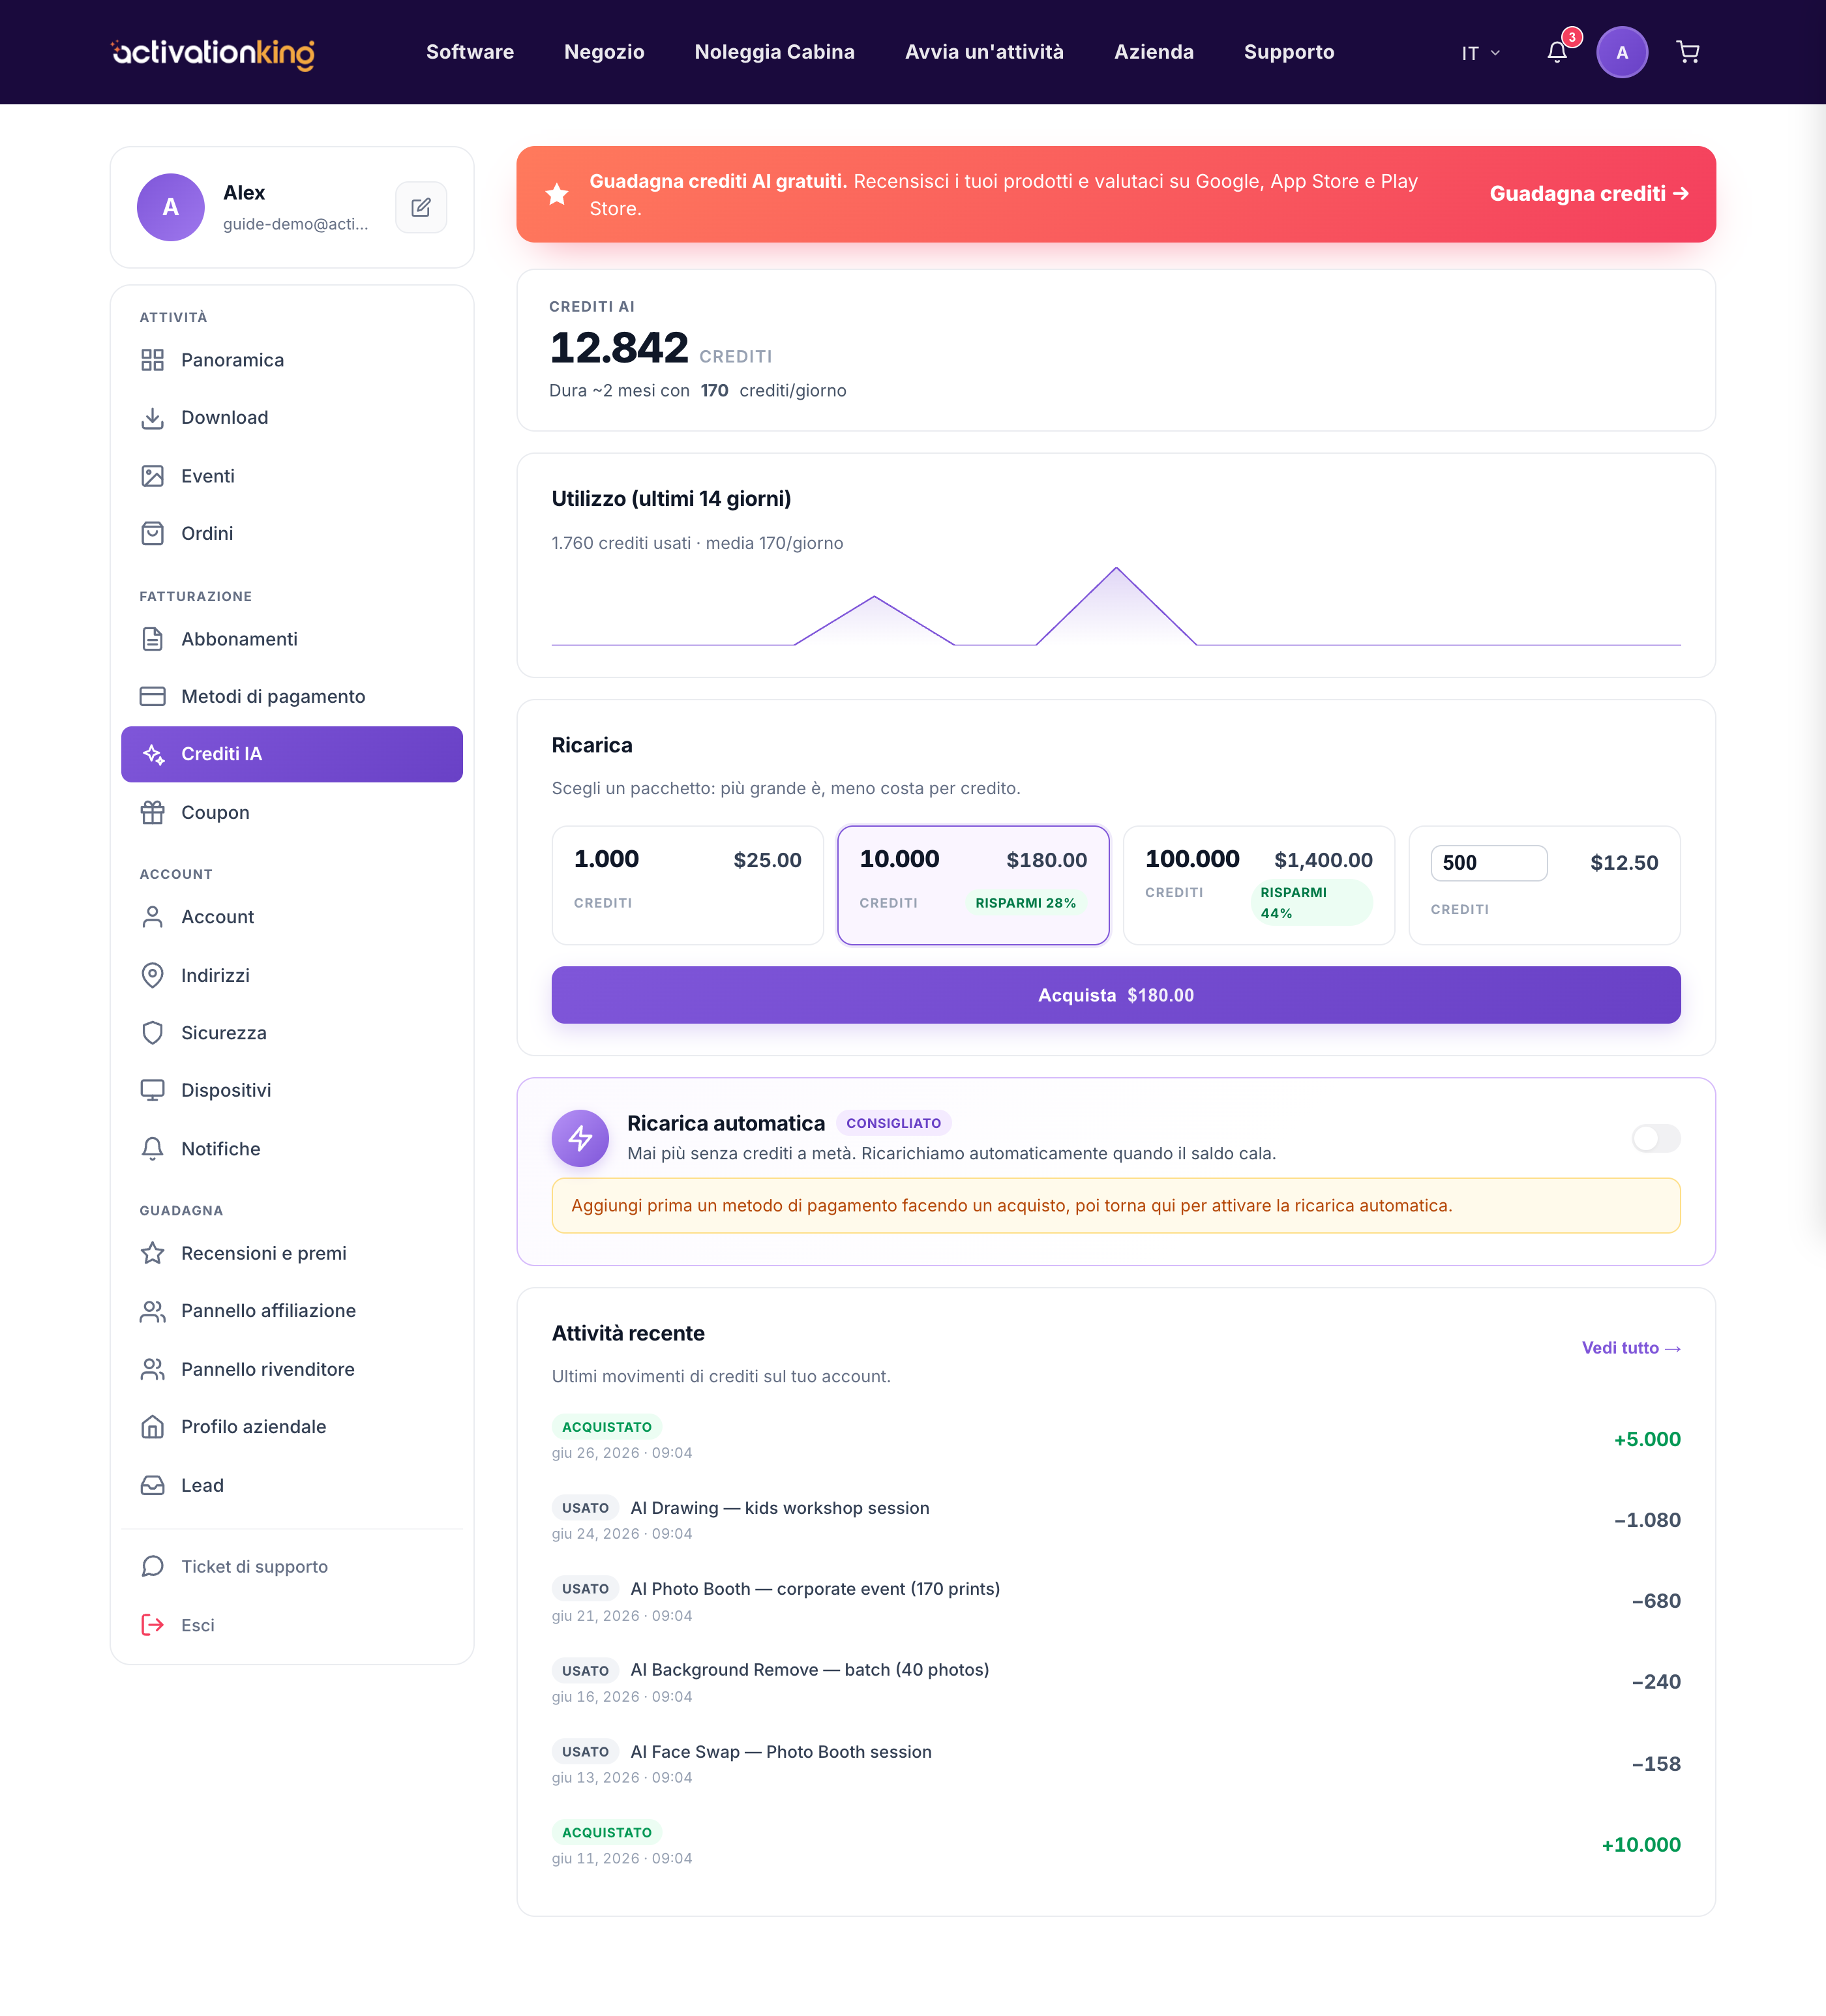This screenshot has width=1826, height=2016.
Task: Enable the Ricarica automatica toggle
Action: point(1656,1138)
